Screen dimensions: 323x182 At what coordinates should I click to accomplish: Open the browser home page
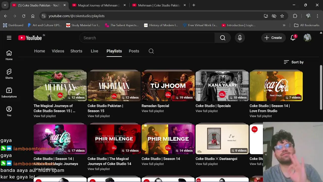33,16
